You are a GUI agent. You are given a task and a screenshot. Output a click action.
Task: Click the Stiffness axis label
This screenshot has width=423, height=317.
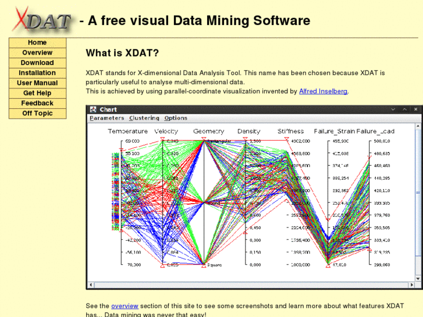[x=290, y=131]
